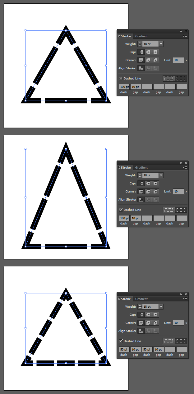Open the Gradient tab in the bottom panel

141,299
